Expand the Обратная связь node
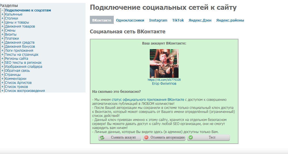 point(2,71)
